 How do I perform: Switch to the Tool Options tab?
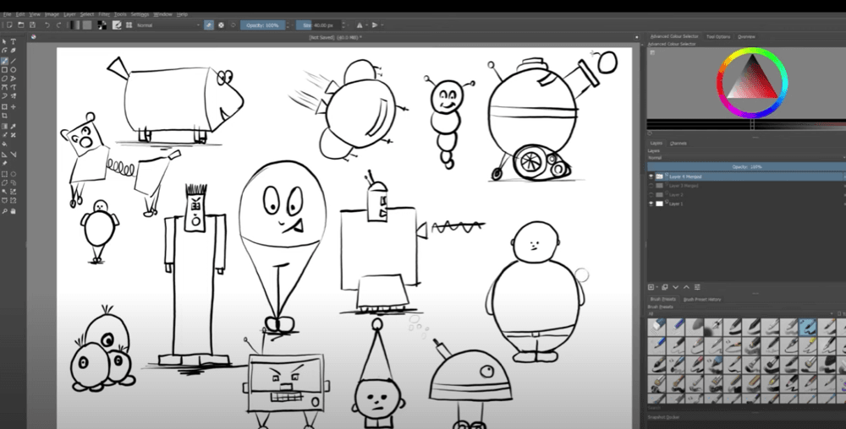click(x=717, y=36)
